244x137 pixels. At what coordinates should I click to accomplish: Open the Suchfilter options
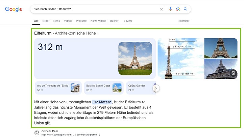click(184, 21)
